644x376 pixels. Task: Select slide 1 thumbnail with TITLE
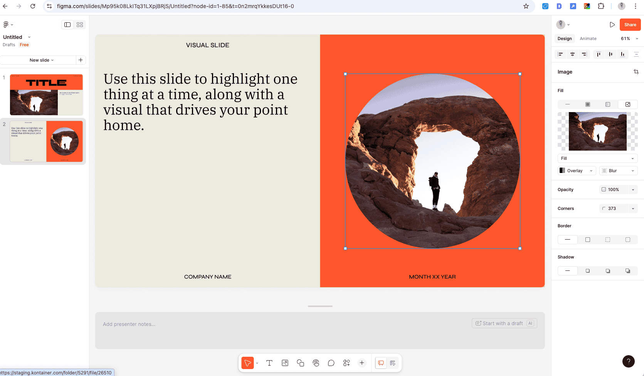(x=46, y=95)
